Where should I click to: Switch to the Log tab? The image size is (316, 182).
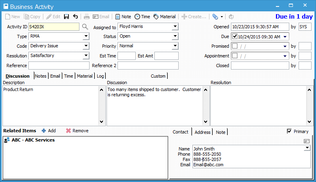coord(100,76)
